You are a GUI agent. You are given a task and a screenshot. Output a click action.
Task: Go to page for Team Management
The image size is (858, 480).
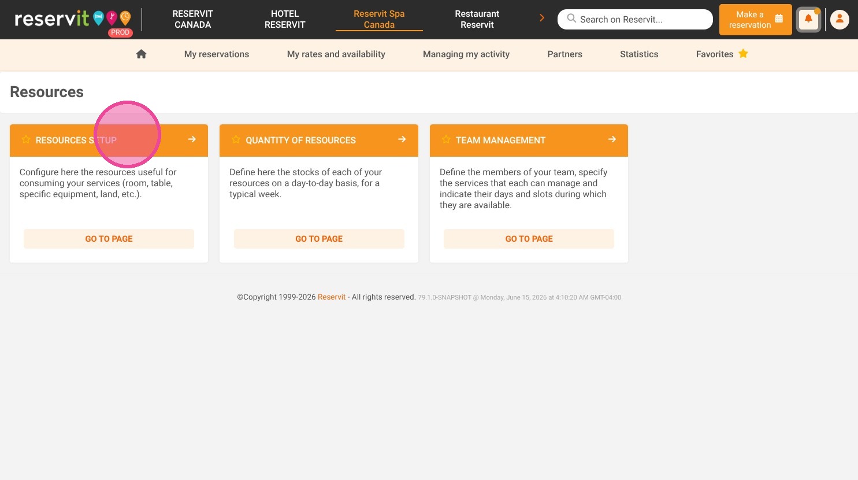coord(529,239)
